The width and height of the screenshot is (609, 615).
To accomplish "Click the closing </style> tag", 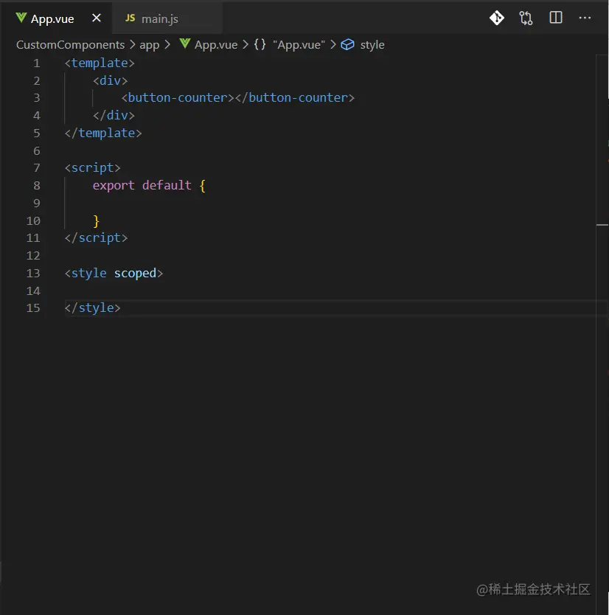I will 93,308.
